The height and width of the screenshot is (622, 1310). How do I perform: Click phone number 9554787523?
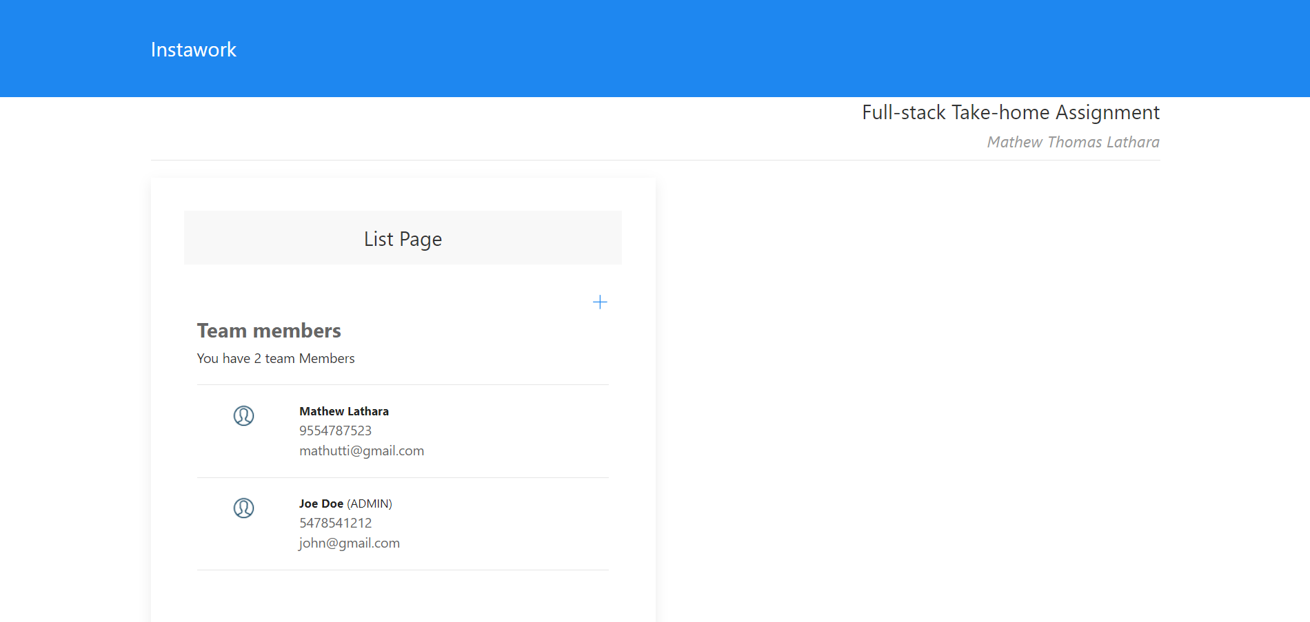point(335,430)
